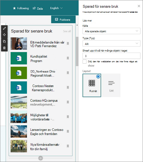This screenshot has width=143, height=162.
Task: Open the Contoso HQ campus thumbnail
Action: click(x=19, y=102)
